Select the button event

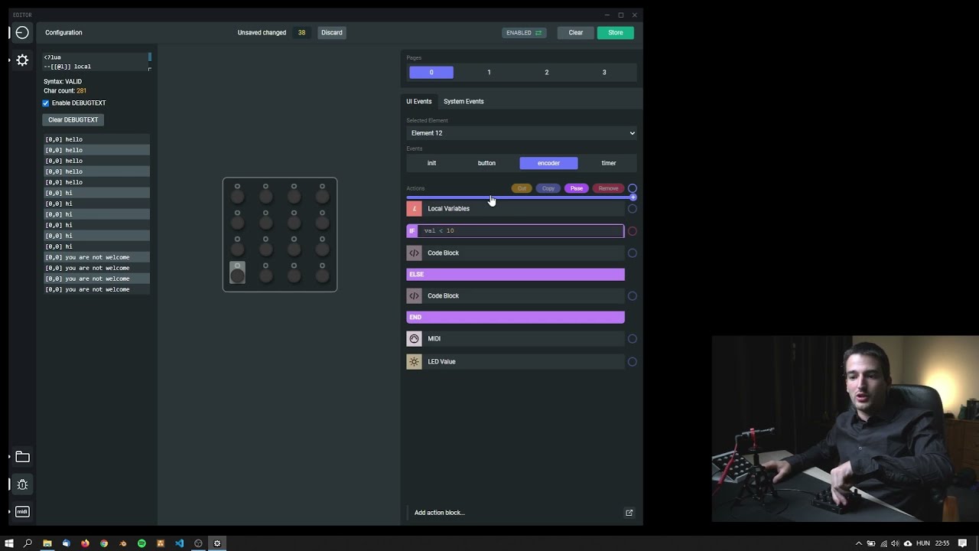tap(486, 163)
